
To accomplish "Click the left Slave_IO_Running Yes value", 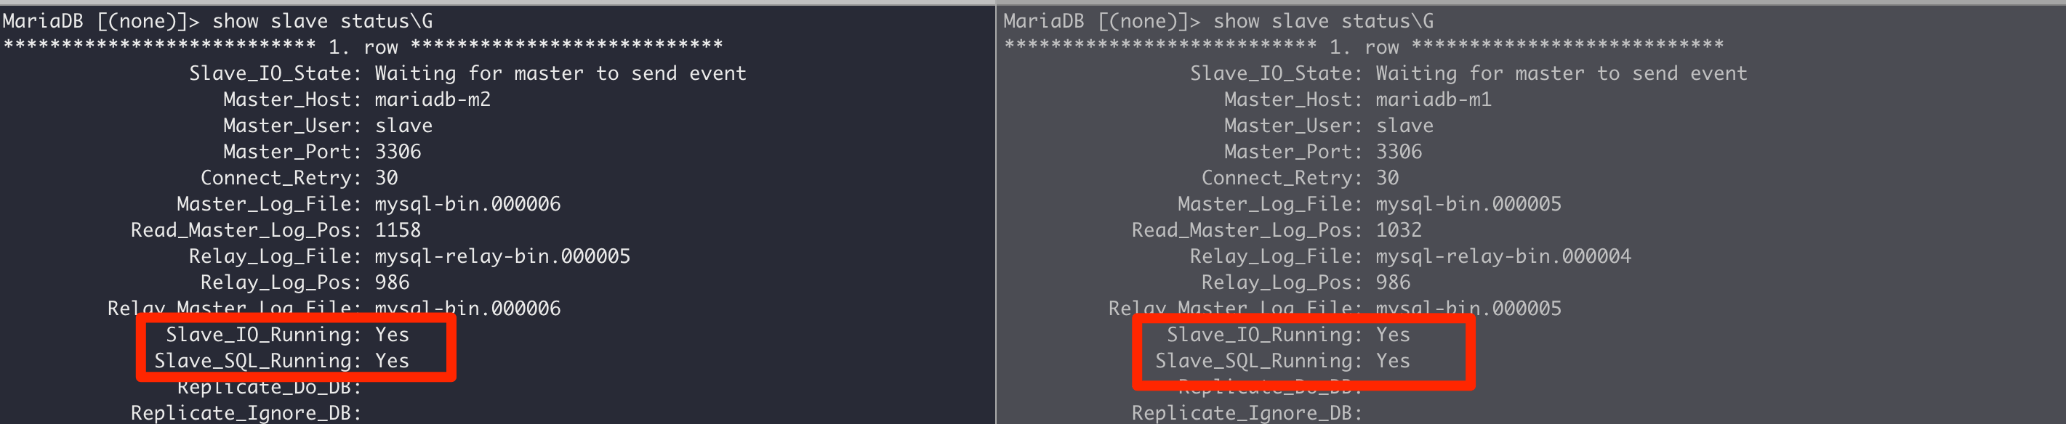I will click(392, 334).
